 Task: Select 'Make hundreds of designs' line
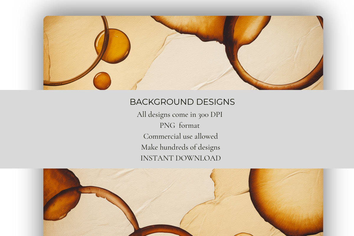point(181,147)
